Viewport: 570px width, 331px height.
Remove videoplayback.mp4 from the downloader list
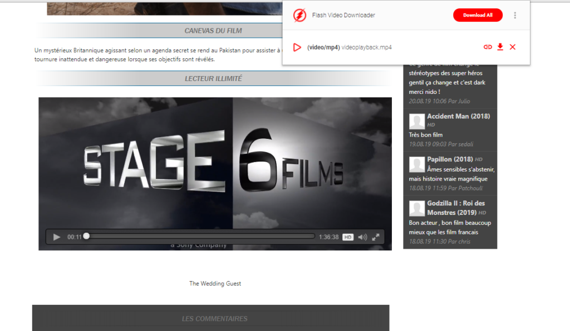tap(513, 47)
